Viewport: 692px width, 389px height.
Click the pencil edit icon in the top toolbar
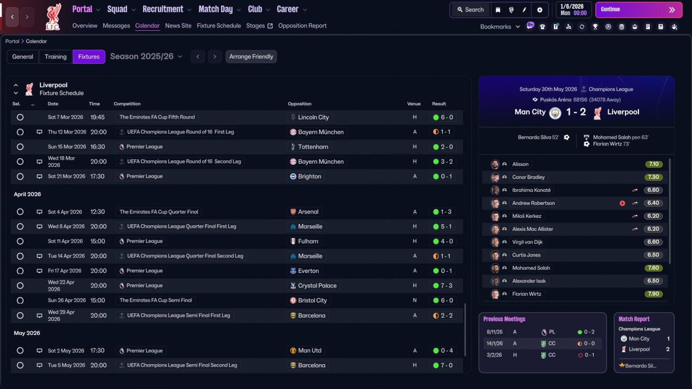[x=524, y=10]
